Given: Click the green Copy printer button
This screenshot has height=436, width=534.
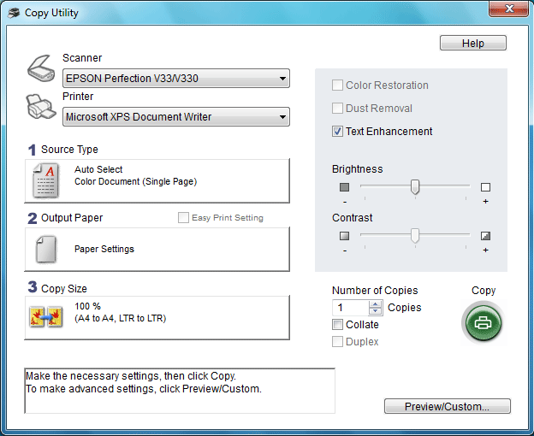Looking at the screenshot, I should [483, 322].
